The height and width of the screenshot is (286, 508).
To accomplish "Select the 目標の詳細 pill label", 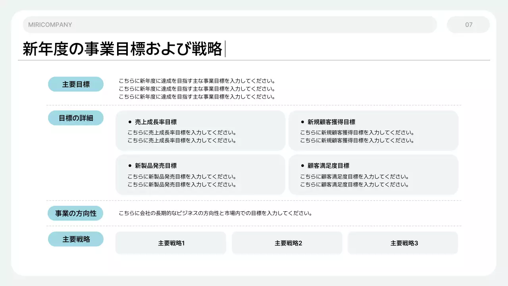I will coord(76,118).
